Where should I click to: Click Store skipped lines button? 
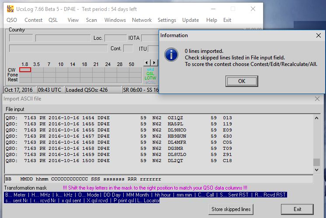[231, 209]
